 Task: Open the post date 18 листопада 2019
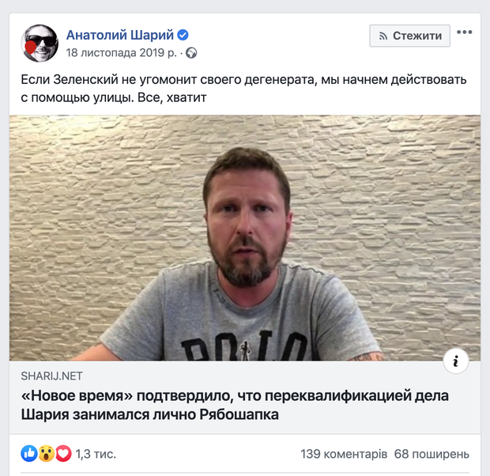(x=121, y=53)
